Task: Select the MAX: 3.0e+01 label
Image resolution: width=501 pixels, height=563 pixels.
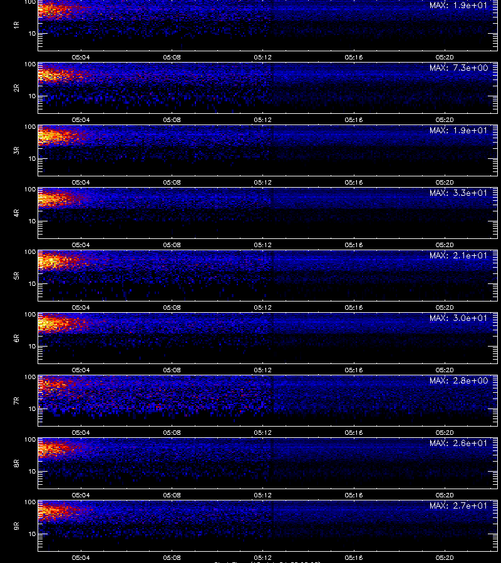Action: (458, 318)
